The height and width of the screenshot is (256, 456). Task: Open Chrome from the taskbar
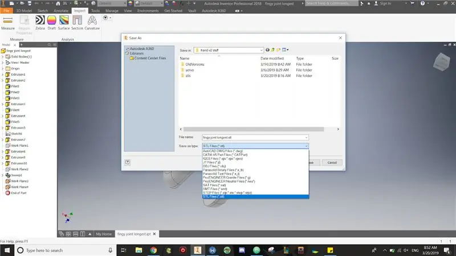[153, 250]
